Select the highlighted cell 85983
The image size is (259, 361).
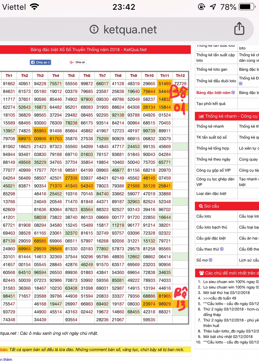40,131
